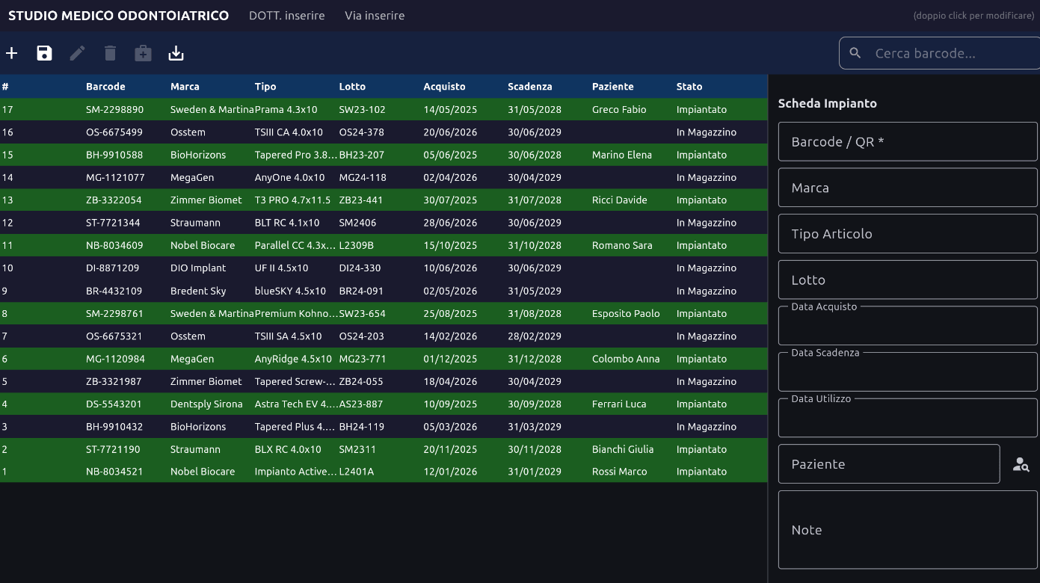Click the Barcode column header
The height and width of the screenshot is (583, 1040).
pyautogui.click(x=105, y=87)
